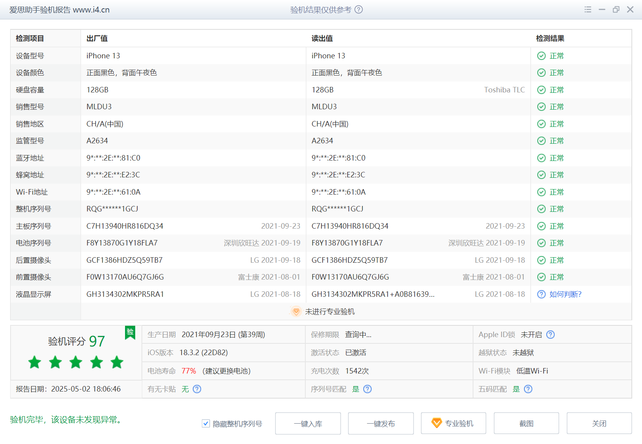Click the green check icon for 监管型号
Image resolution: width=642 pixels, height=444 pixels.
541,141
